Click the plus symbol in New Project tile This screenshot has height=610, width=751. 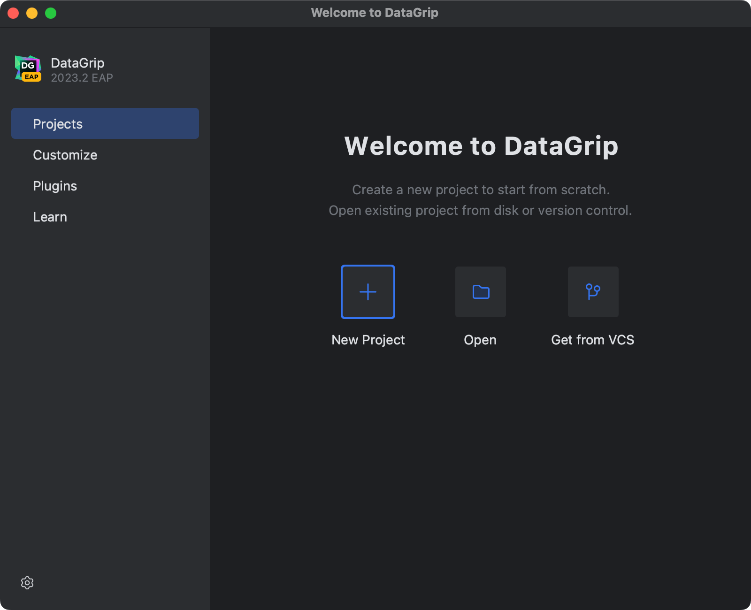click(368, 291)
